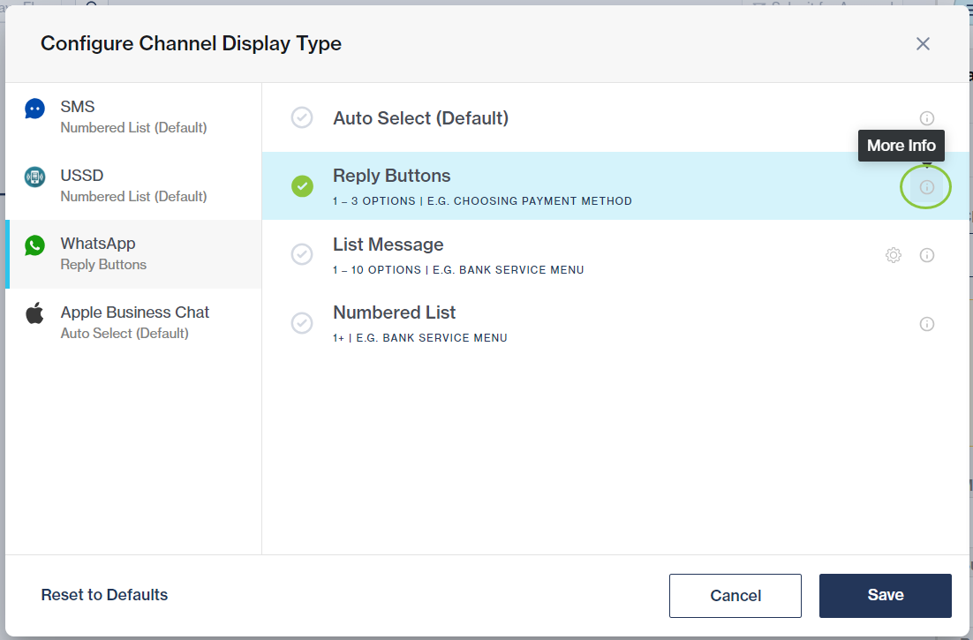Cancel the configuration changes
973x640 pixels.
735,595
